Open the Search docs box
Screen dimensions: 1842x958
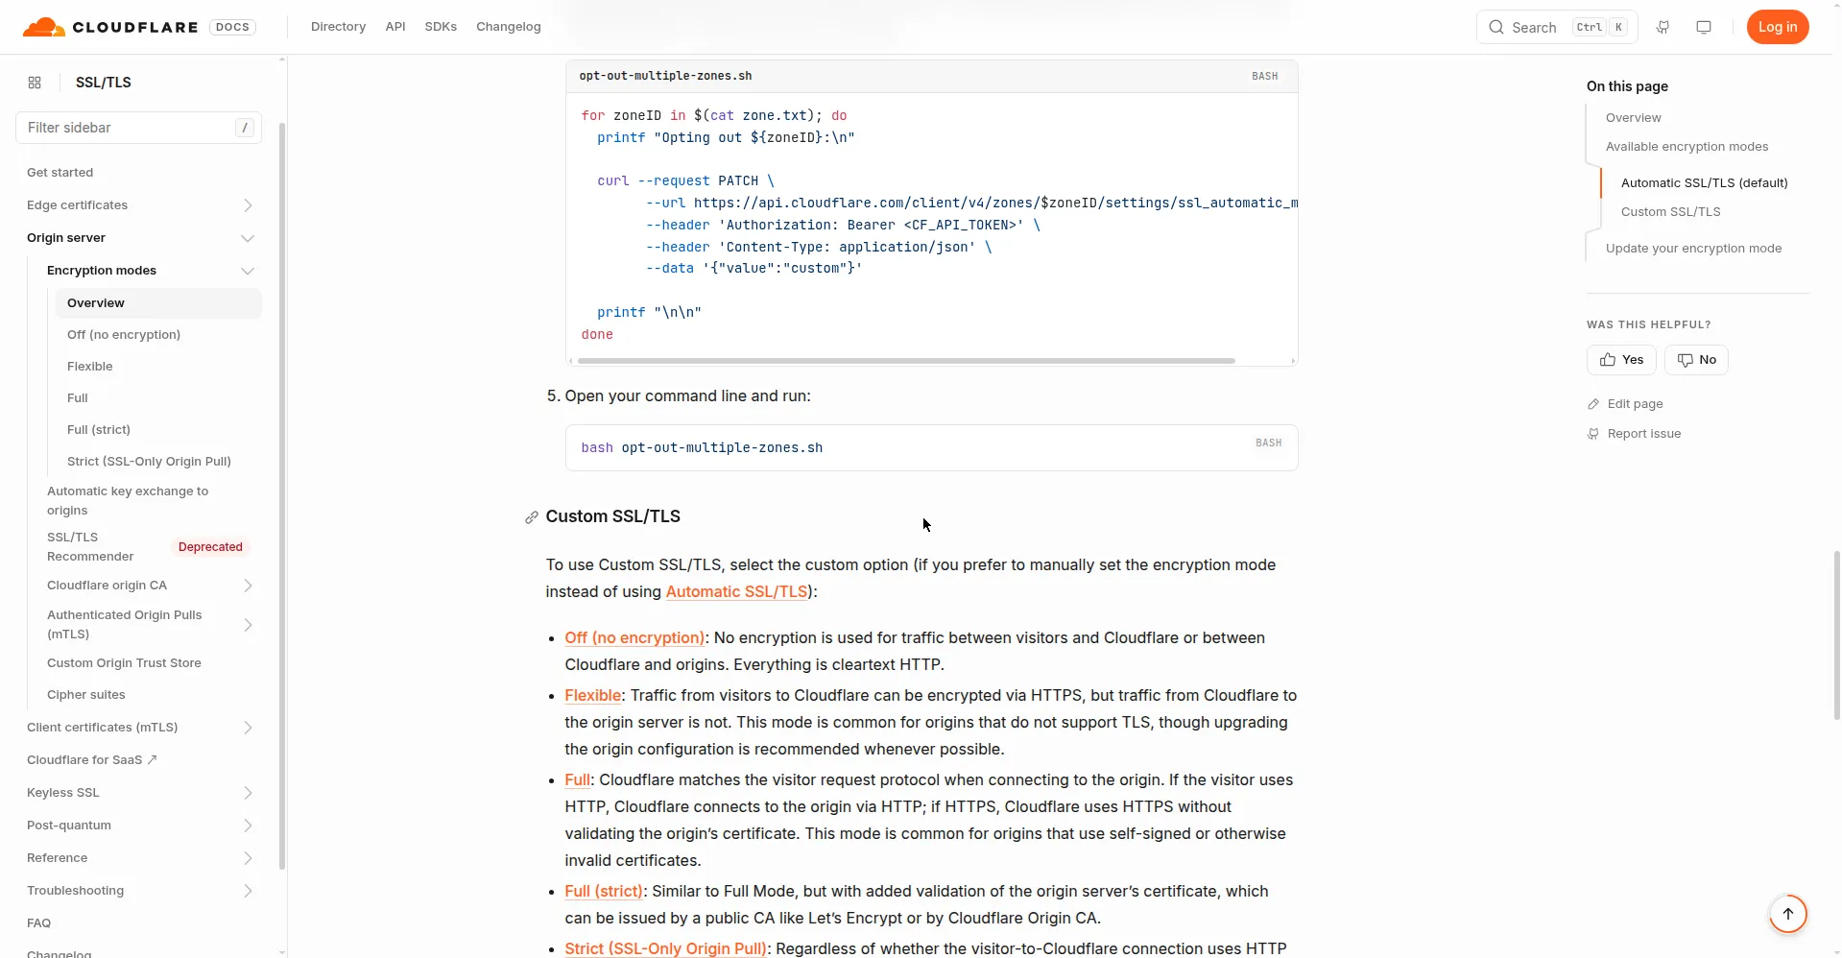click(1556, 27)
